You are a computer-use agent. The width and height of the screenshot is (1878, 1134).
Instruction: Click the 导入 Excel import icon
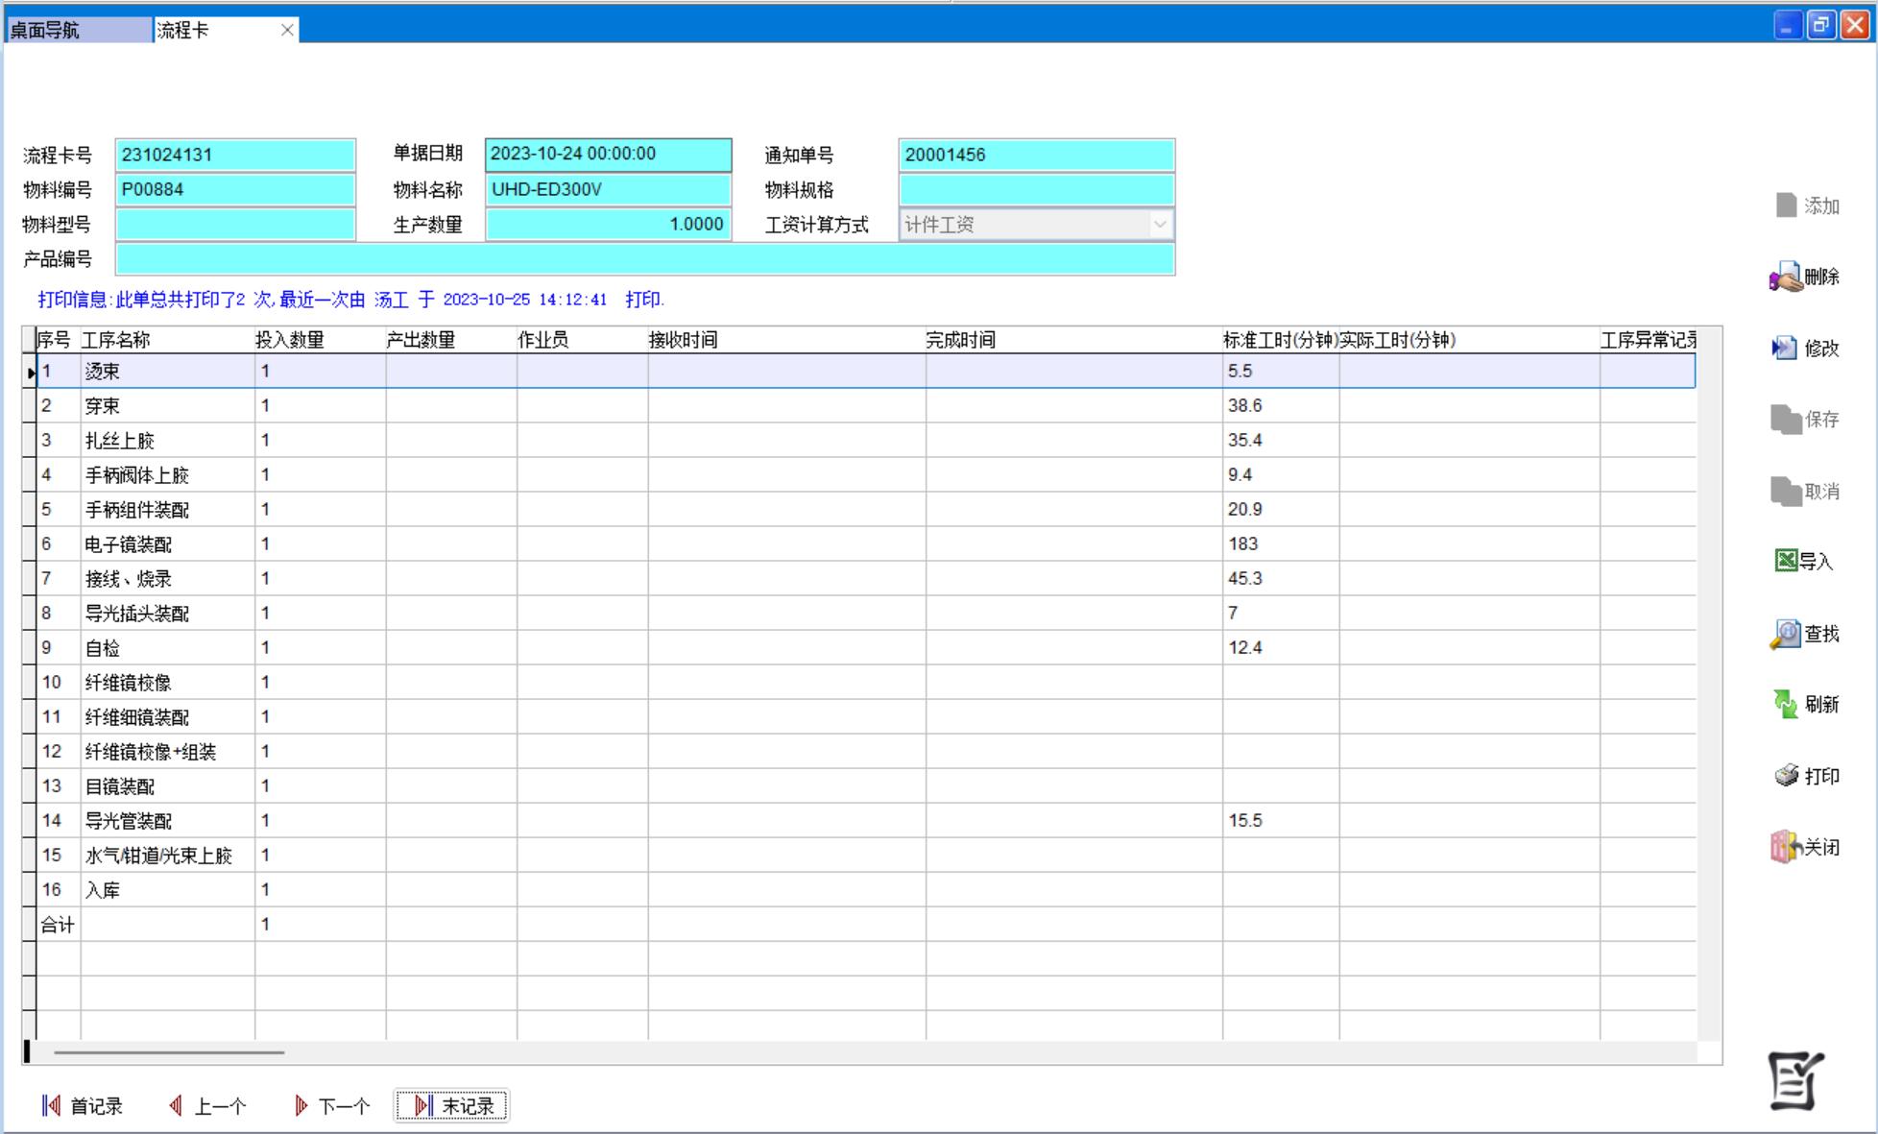[1786, 561]
